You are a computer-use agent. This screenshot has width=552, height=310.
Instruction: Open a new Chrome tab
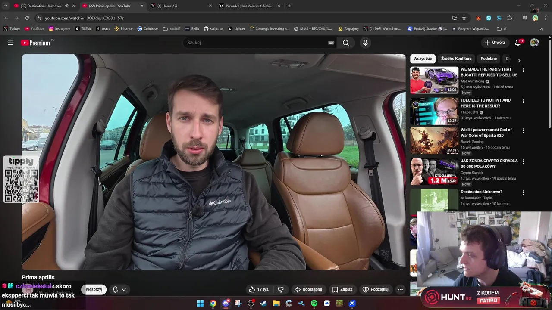(289, 6)
